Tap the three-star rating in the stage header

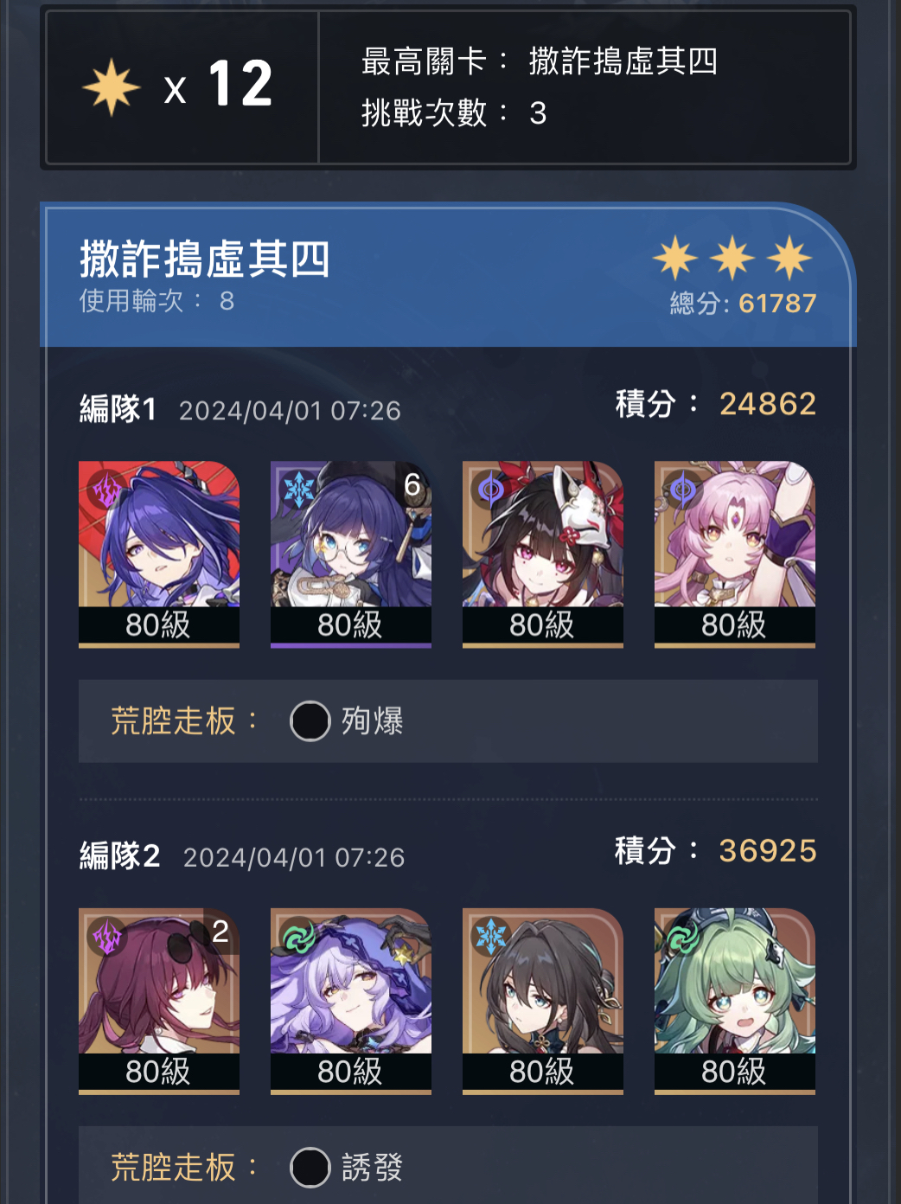(732, 258)
